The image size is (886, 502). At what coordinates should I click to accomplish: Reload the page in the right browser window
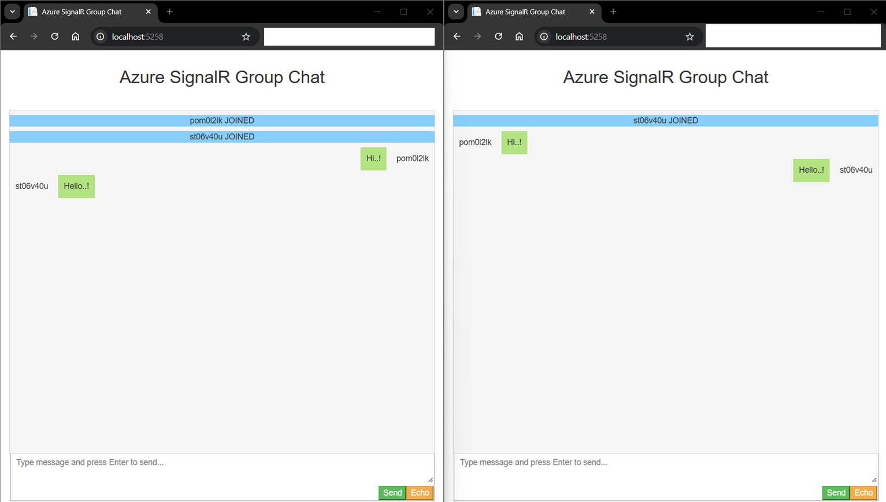pos(498,36)
